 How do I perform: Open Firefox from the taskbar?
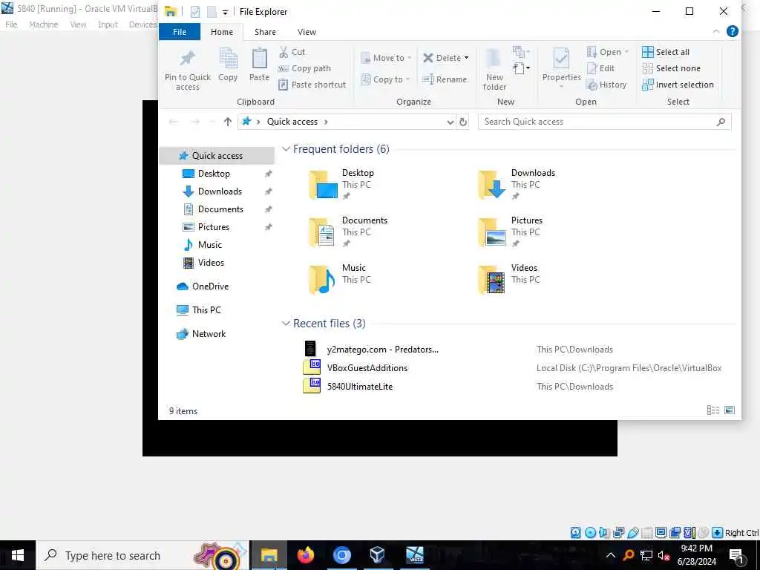[x=305, y=555]
